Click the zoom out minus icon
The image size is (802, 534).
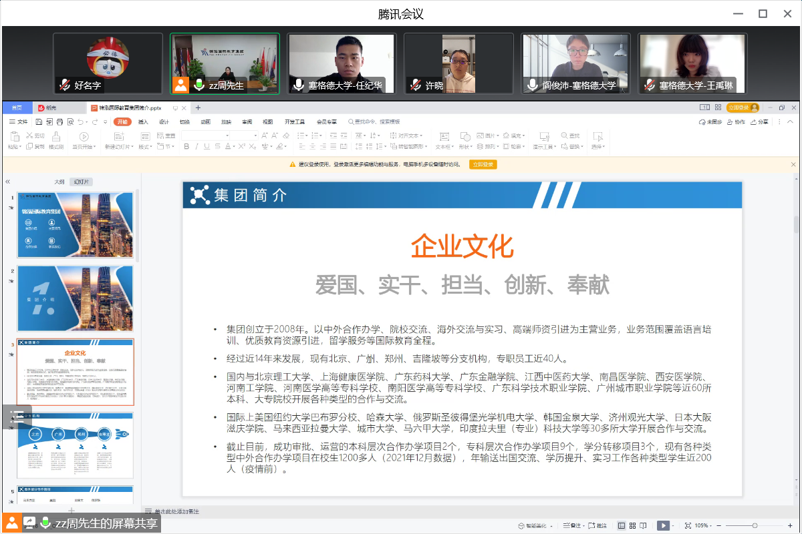coord(719,526)
